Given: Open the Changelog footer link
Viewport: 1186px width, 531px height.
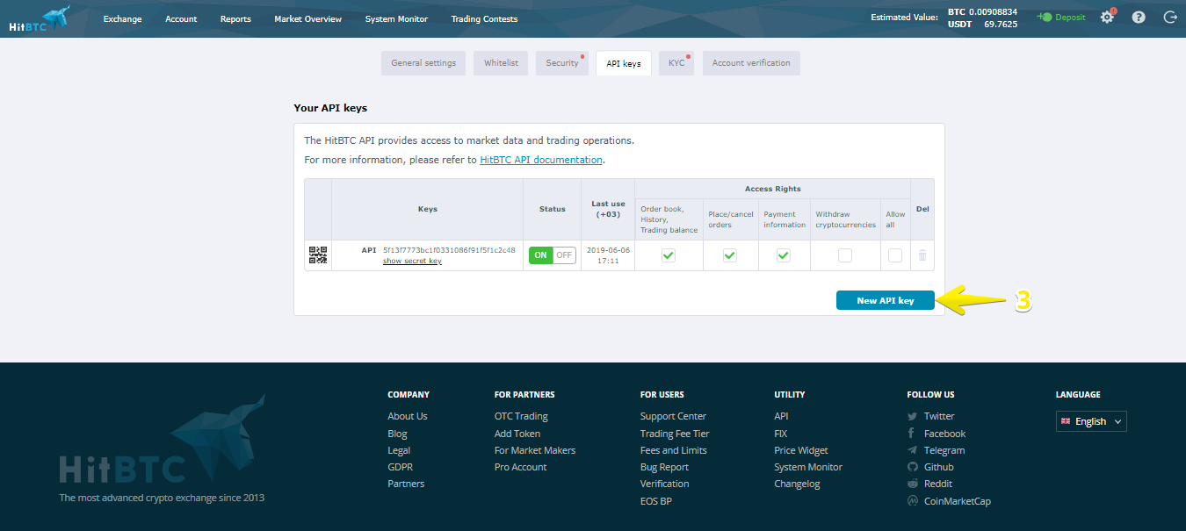Looking at the screenshot, I should (x=797, y=484).
